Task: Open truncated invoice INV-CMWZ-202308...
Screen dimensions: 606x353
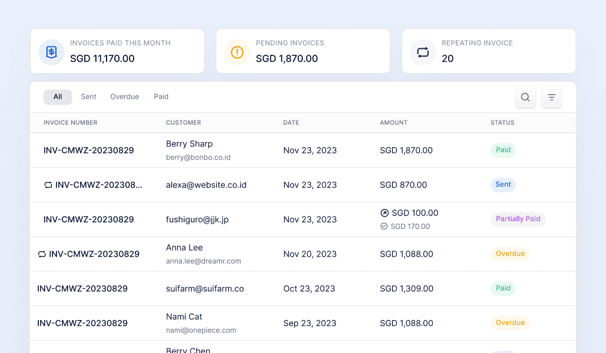Action: click(x=98, y=185)
